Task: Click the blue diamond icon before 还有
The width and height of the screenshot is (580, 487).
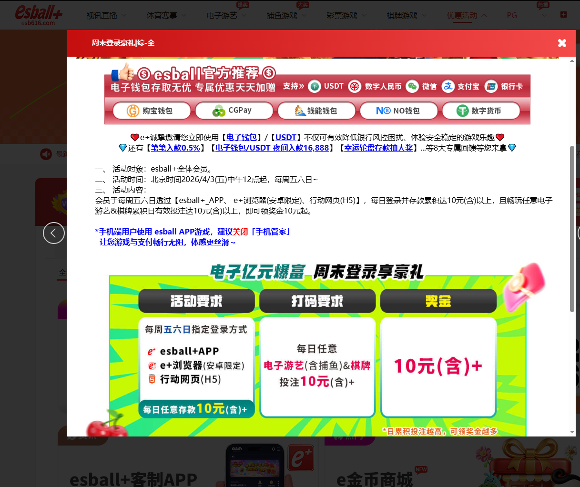Action: 123,148
